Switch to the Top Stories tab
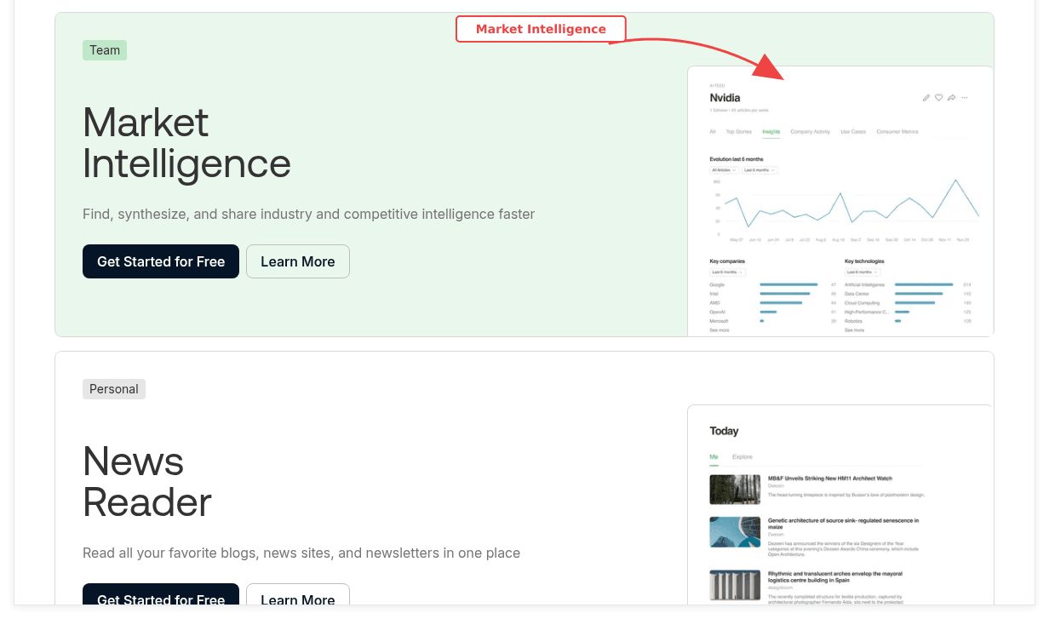 [x=739, y=132]
